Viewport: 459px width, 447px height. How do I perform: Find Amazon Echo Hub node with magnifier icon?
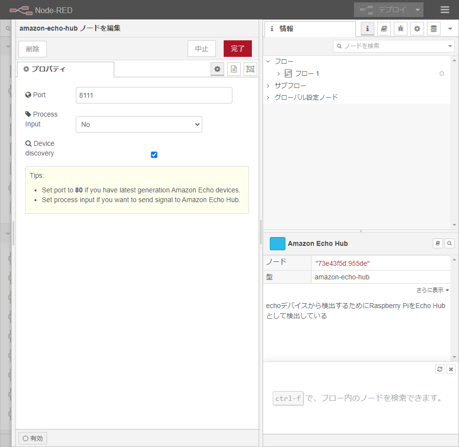[449, 243]
